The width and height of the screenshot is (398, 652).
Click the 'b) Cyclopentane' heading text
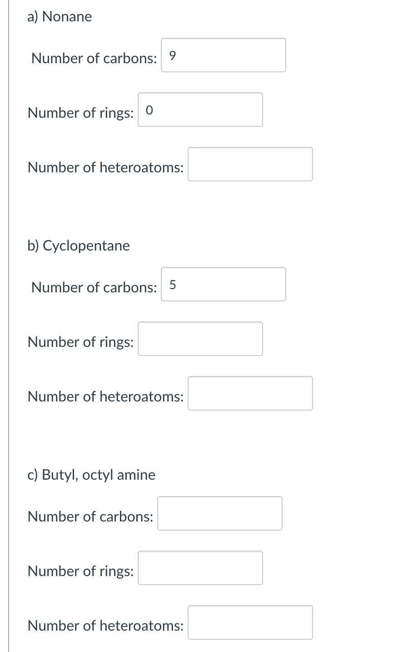[x=79, y=246]
